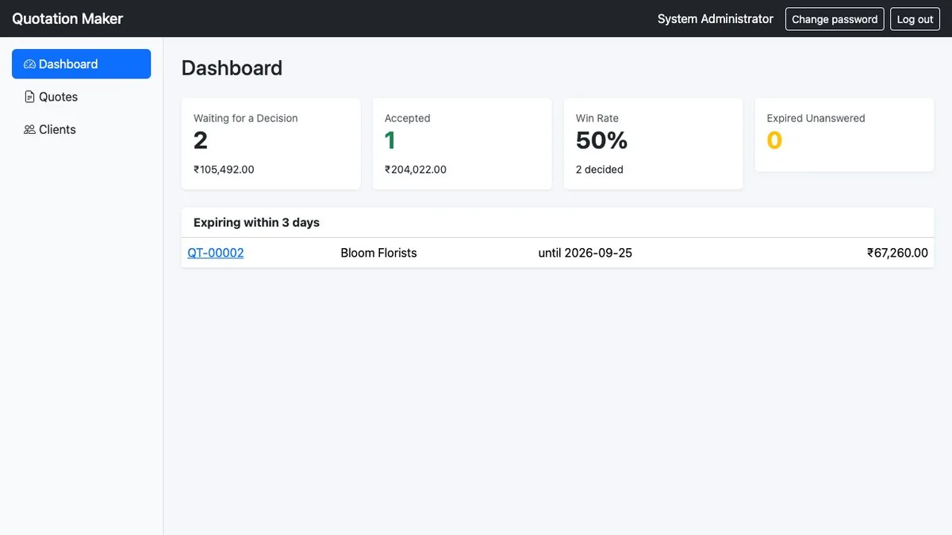Screen dimensions: 952x535
Task: Click the Expiring within 3 days header
Action: pos(256,223)
